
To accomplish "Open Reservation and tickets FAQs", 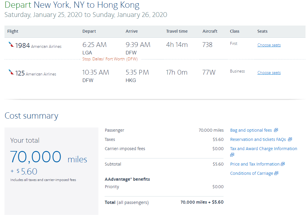I will coord(258,139).
